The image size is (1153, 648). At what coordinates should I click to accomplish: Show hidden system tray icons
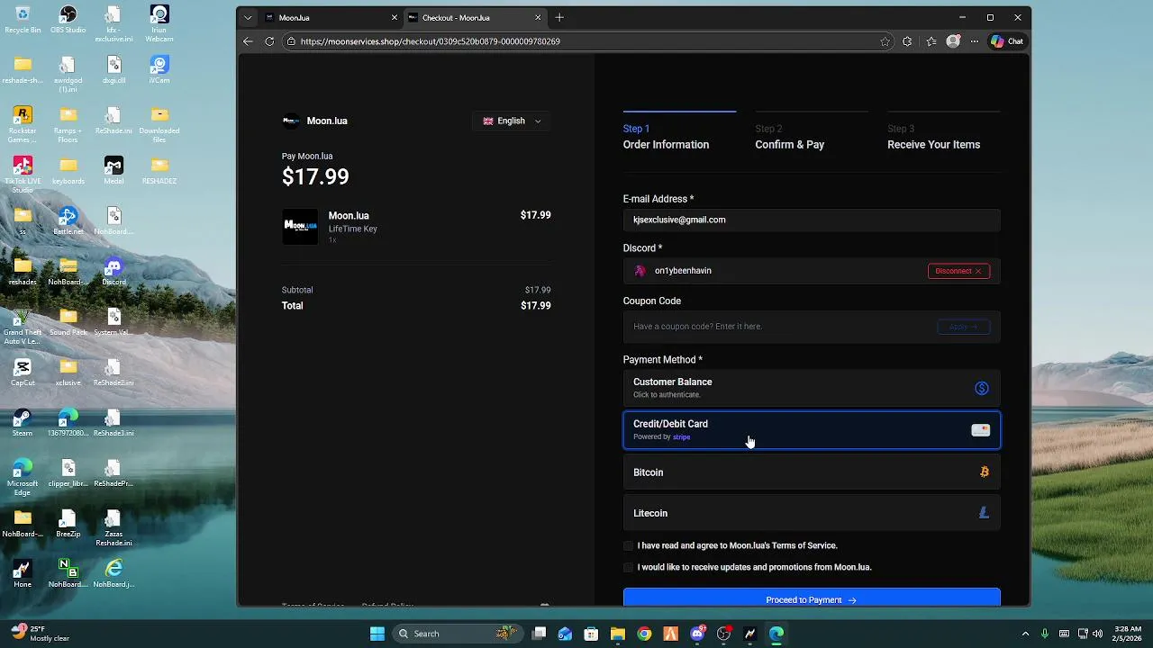pyautogui.click(x=1025, y=634)
